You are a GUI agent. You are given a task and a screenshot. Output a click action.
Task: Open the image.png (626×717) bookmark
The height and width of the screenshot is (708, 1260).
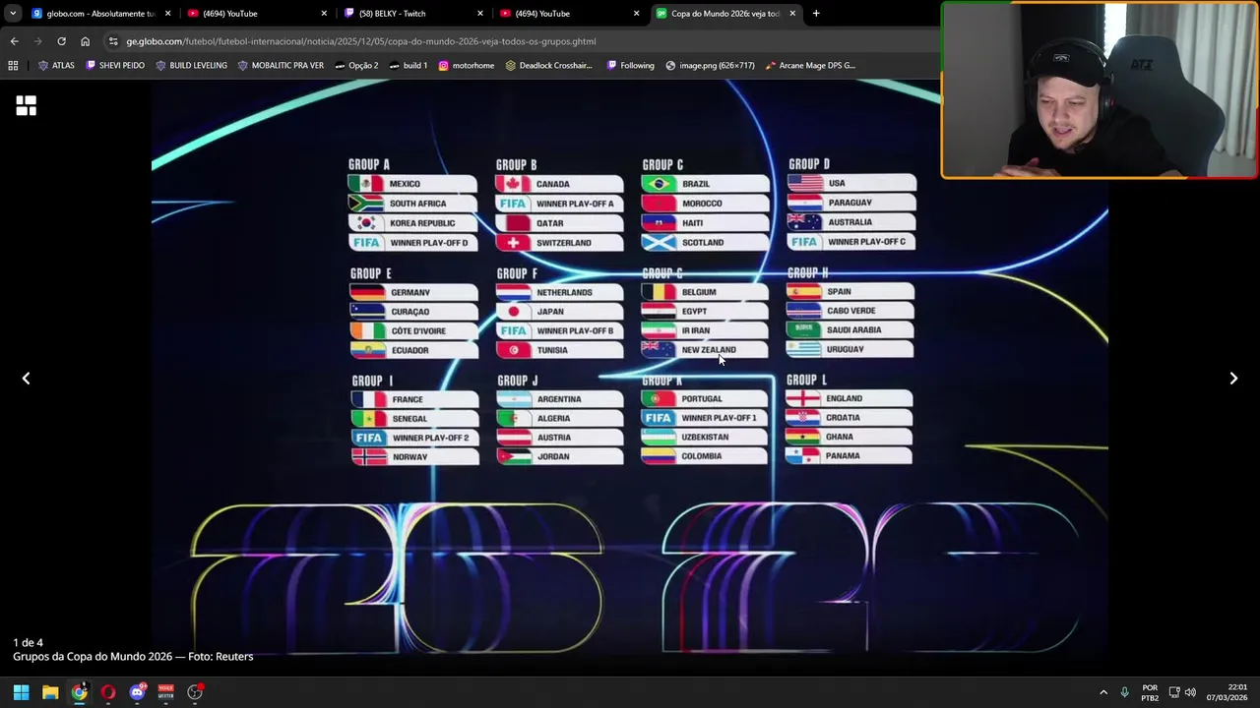coord(711,66)
